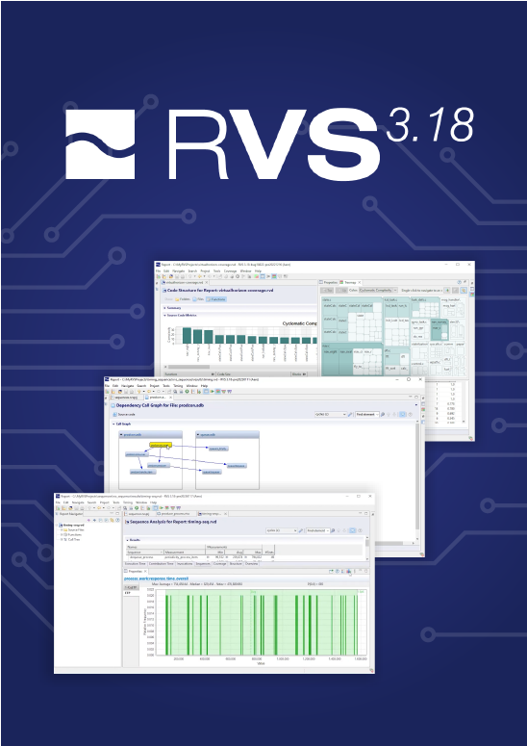
Task: Collapse the queue.adb graph box
Action: [199, 434]
